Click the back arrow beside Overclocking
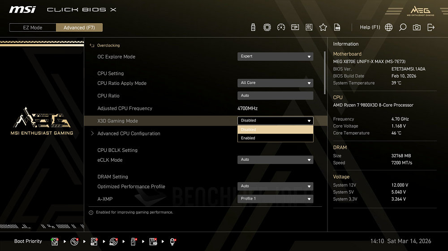448x251 pixels. click(x=92, y=46)
